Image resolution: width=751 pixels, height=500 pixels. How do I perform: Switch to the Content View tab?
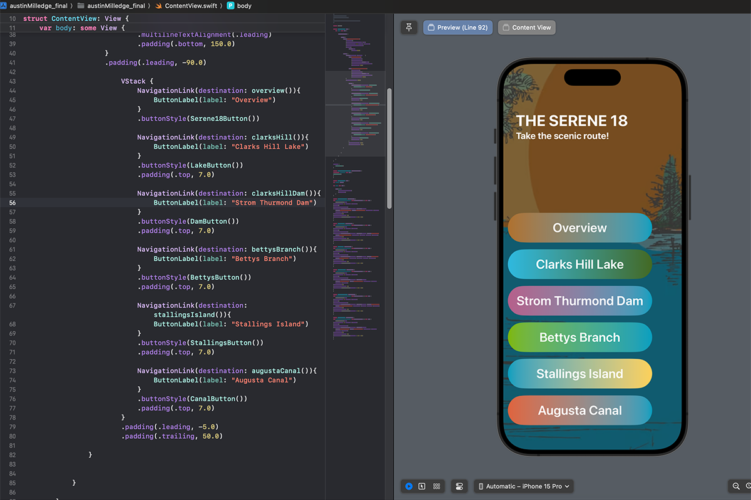coord(526,27)
